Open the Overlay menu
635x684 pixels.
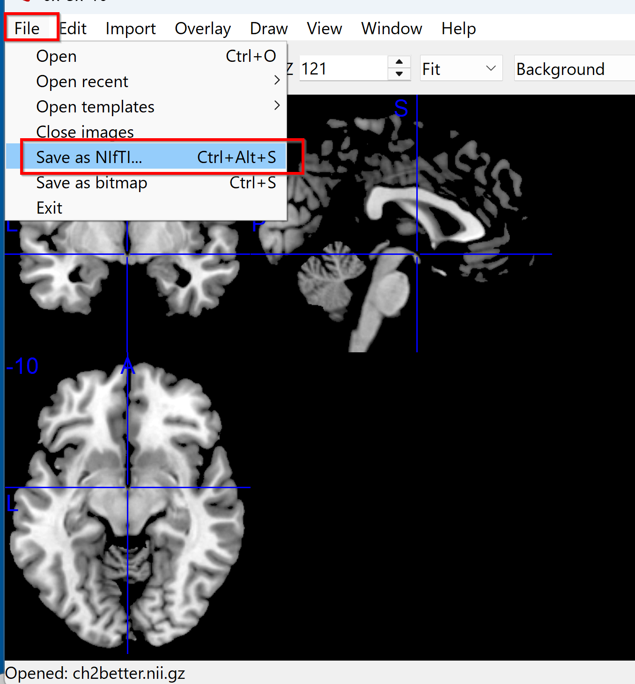click(202, 29)
